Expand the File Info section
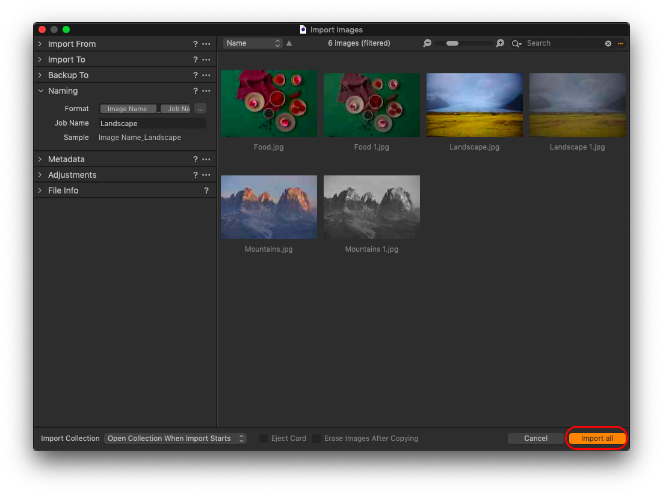 coord(40,190)
